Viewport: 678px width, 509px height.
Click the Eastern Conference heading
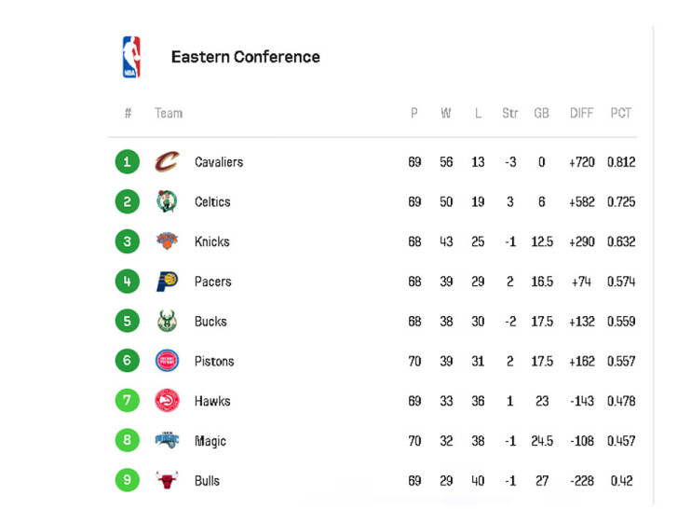coord(246,57)
